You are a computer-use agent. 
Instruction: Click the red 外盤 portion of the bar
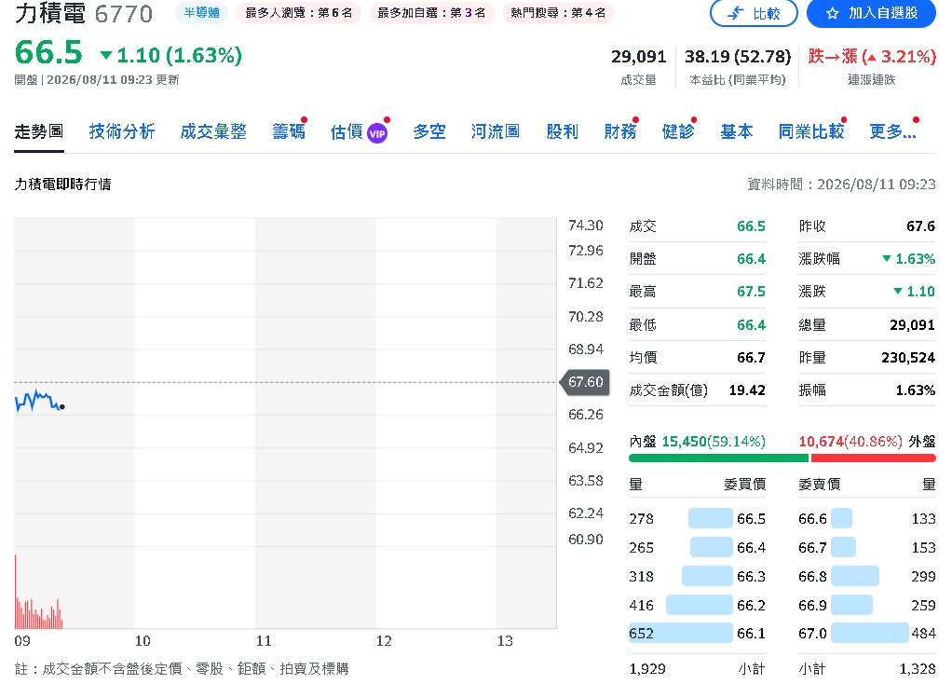[874, 458]
